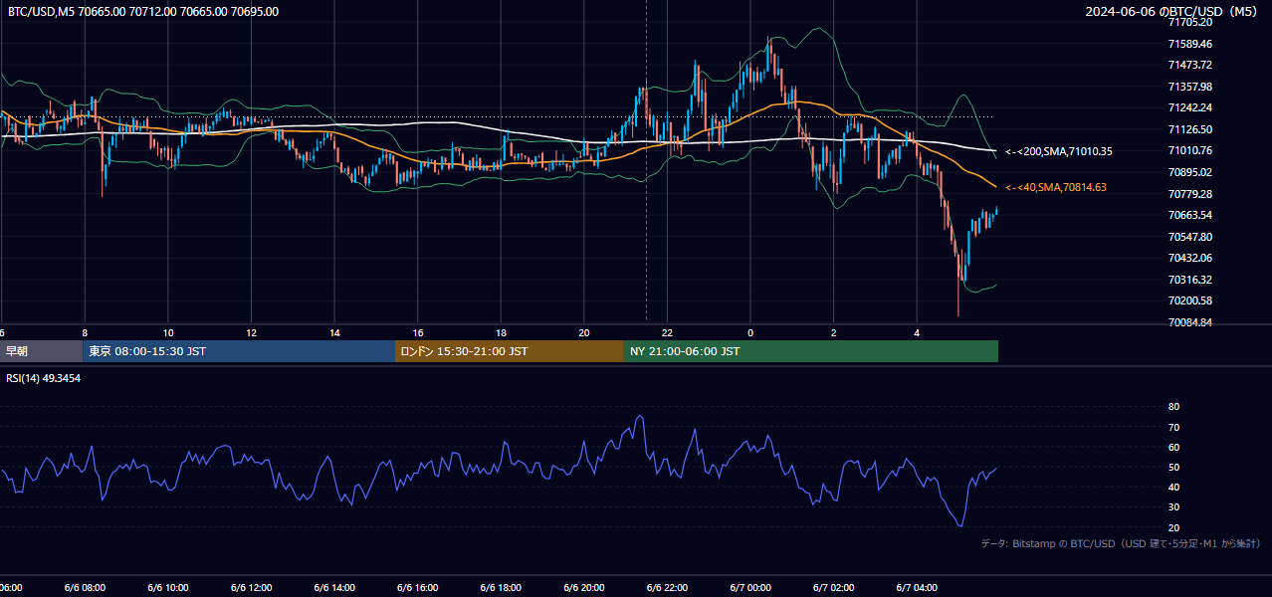Select the NY 21:00-06:00 JST session bar
Screen dimensions: 1272x597
811,351
